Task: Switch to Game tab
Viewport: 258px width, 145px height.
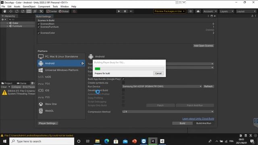Action: pos(21,83)
